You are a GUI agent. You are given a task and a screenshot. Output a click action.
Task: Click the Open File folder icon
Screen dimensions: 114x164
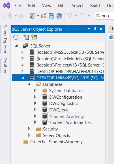point(44,16)
